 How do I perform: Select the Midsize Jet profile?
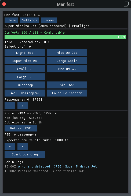pyautogui.click(x=67, y=53)
